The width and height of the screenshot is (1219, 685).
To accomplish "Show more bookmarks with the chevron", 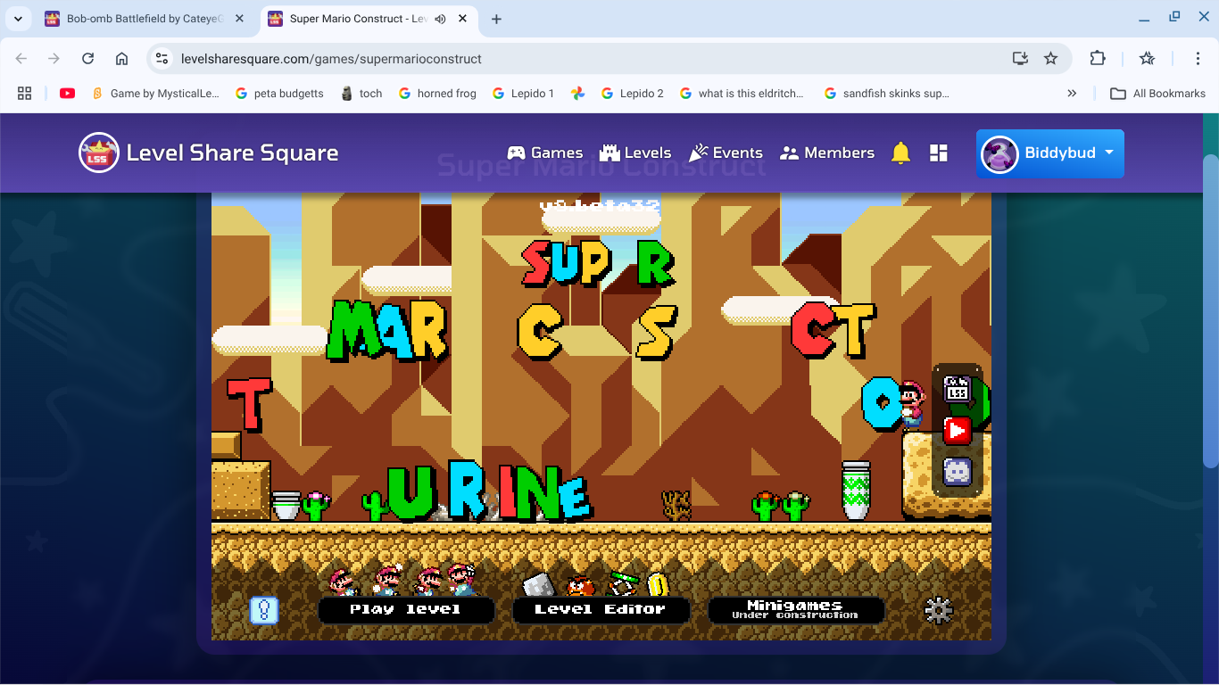I will coord(1072,93).
